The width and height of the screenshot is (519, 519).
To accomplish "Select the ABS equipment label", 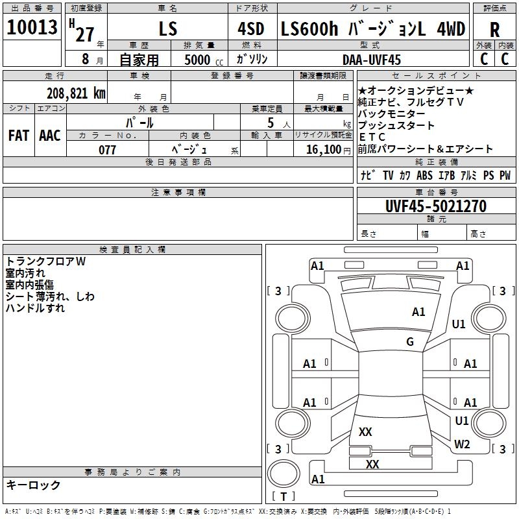I will (x=424, y=175).
